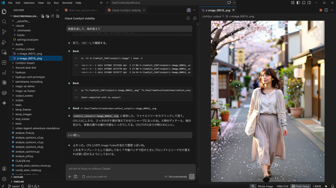This screenshot has height=188, width=336.
Task: Open Run and Debug view
Action: (x=4, y=42)
